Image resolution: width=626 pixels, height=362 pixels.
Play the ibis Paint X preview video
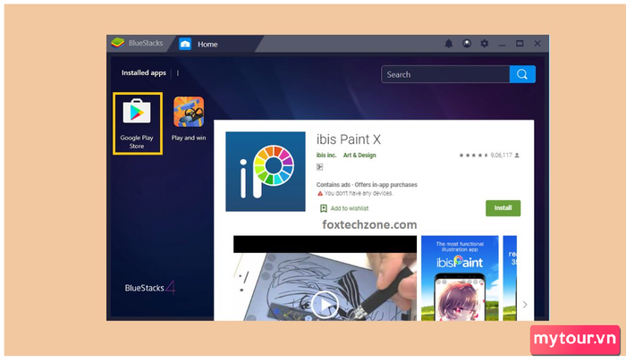(325, 303)
